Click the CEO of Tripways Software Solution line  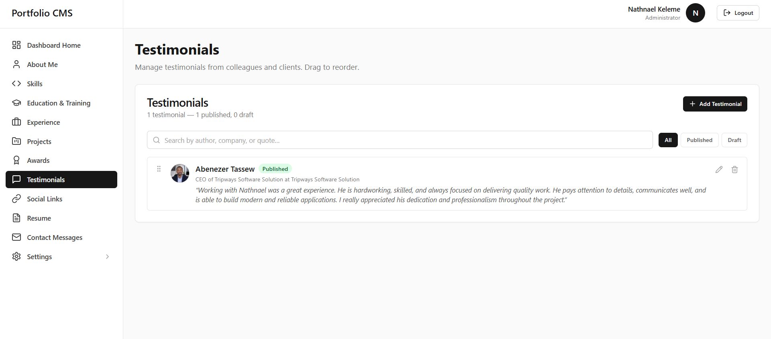tap(277, 179)
